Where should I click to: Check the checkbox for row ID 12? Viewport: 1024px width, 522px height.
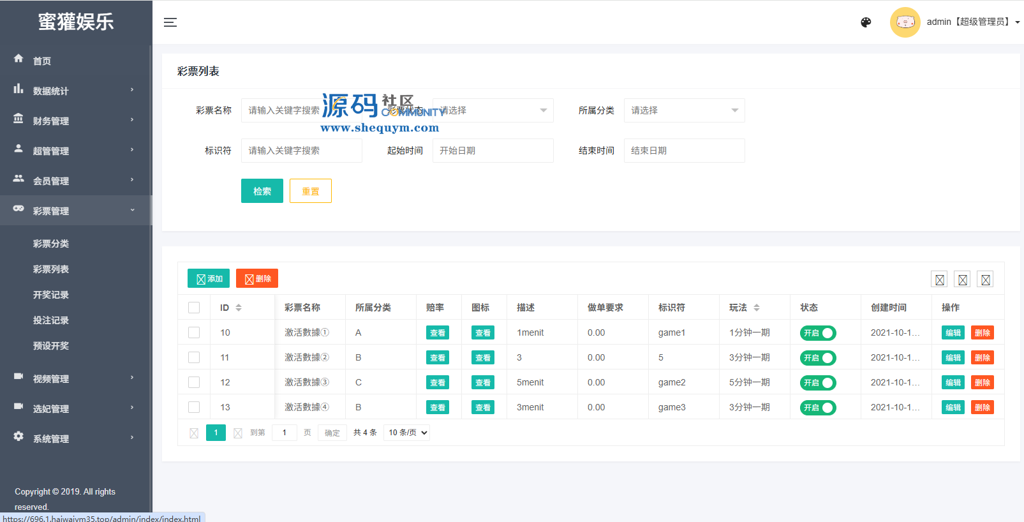(194, 382)
